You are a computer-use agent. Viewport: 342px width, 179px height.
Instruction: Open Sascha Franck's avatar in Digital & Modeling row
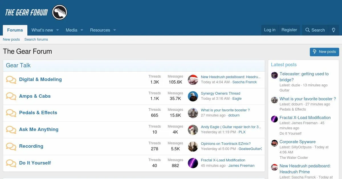pyautogui.click(x=193, y=80)
